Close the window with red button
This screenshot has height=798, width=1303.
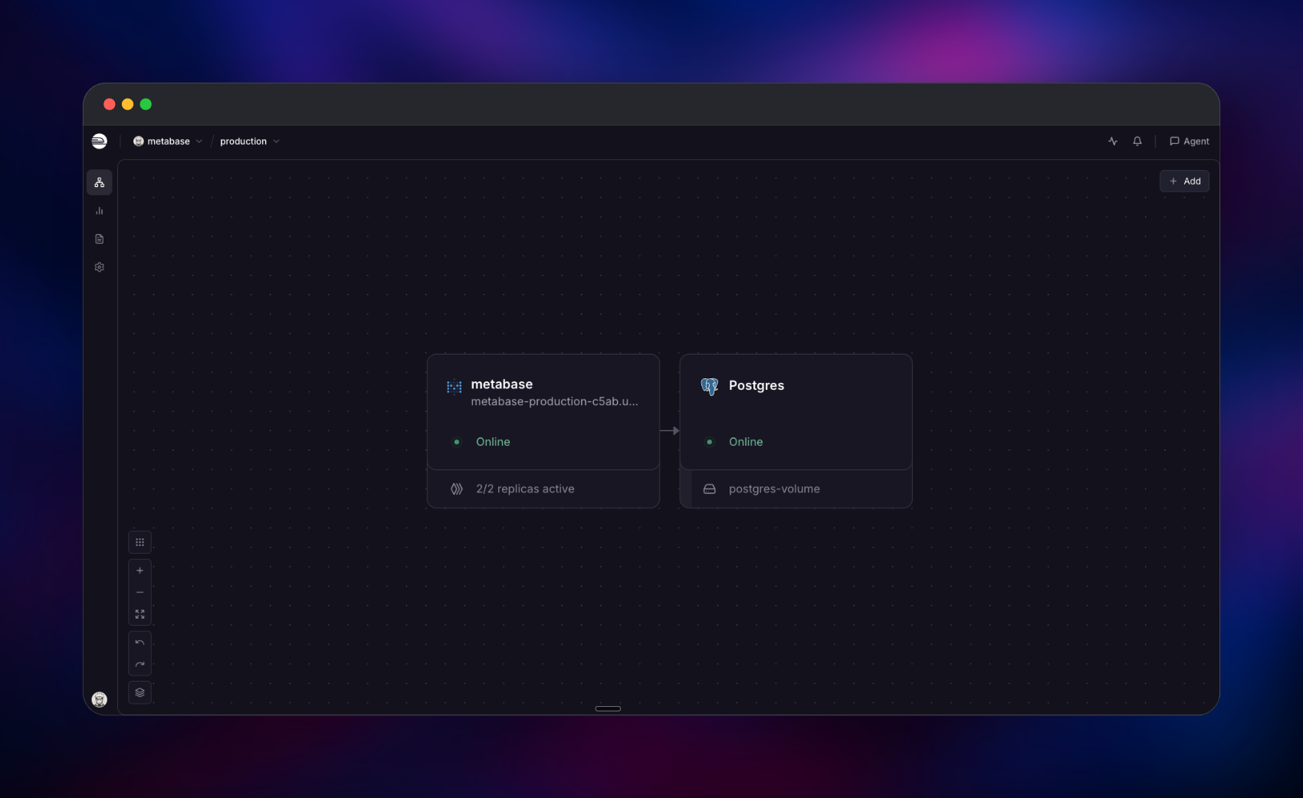[x=110, y=104]
